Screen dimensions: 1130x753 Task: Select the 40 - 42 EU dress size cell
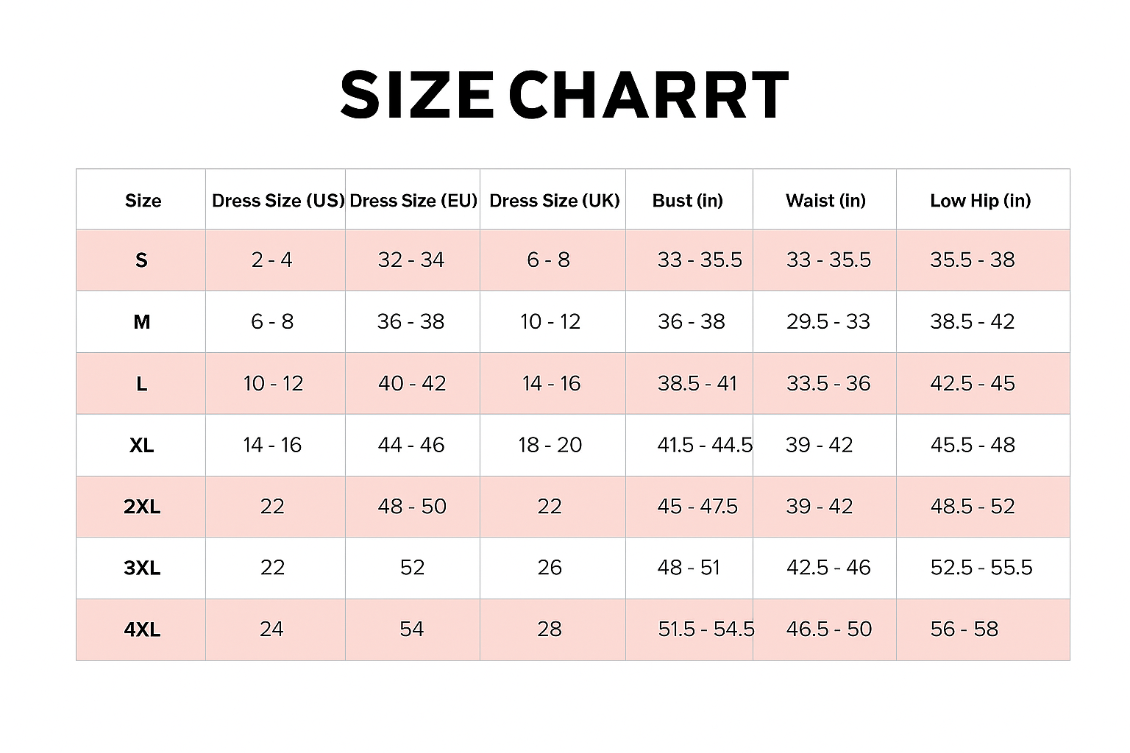pyautogui.click(x=412, y=383)
